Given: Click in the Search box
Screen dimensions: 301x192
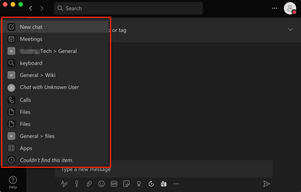Looking at the screenshot, I should click(x=128, y=8).
